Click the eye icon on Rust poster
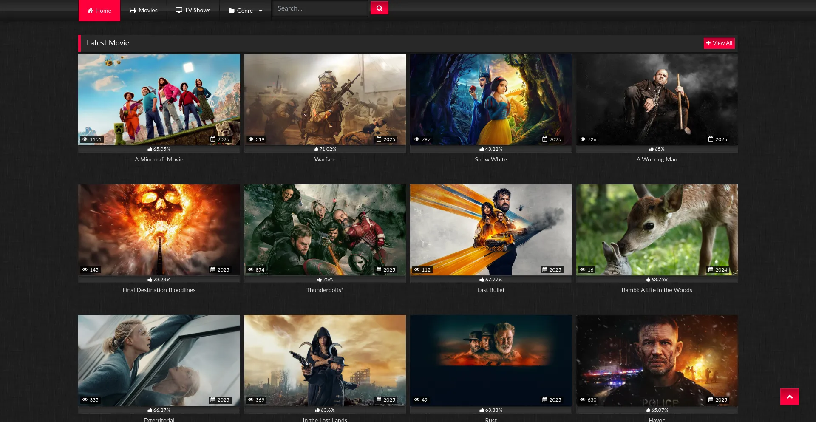Viewport: 816px width, 422px height. [417, 400]
